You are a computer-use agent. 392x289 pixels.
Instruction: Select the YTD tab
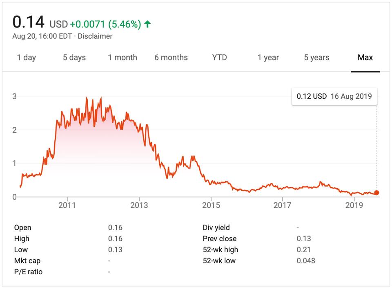(x=219, y=58)
